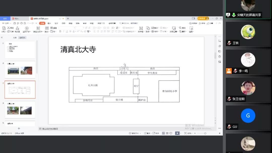
Task: Switch to slide sorter view in status bar
Action: (x=167, y=133)
